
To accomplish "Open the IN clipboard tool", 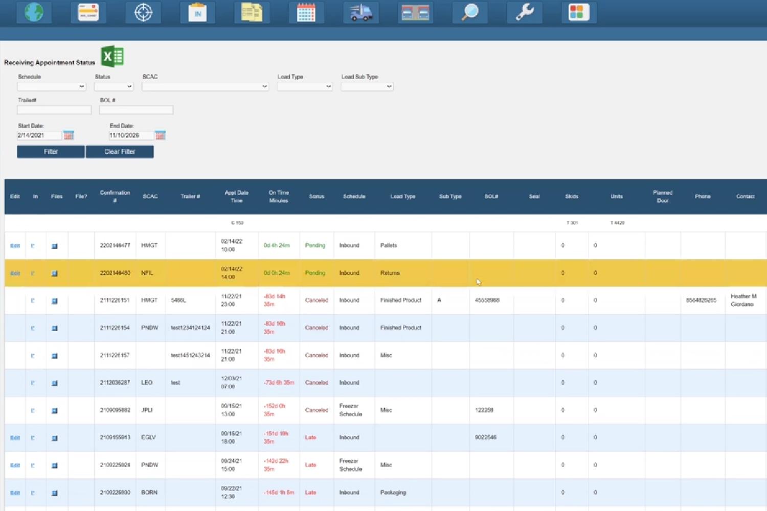I will (x=197, y=12).
